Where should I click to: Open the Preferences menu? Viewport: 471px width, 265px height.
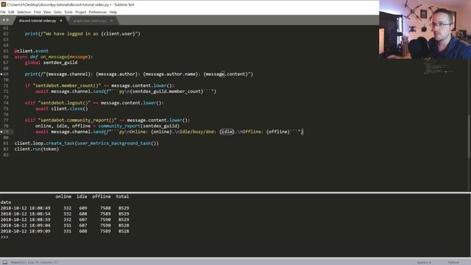[x=98, y=12]
